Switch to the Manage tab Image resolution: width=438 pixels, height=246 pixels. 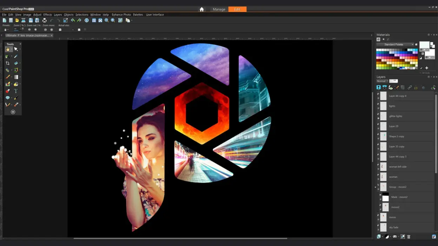pos(219,9)
